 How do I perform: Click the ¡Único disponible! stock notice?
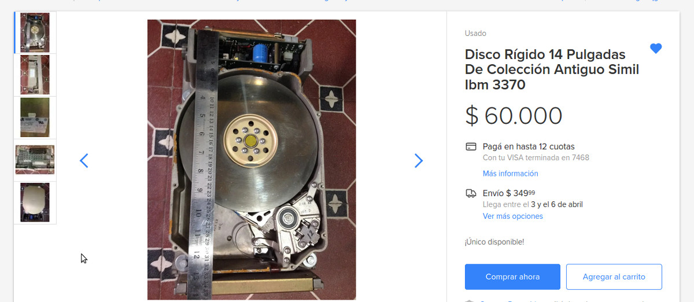point(494,242)
